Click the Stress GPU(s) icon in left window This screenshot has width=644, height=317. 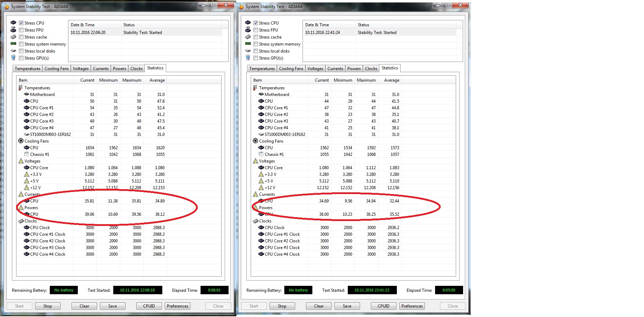click(13, 57)
